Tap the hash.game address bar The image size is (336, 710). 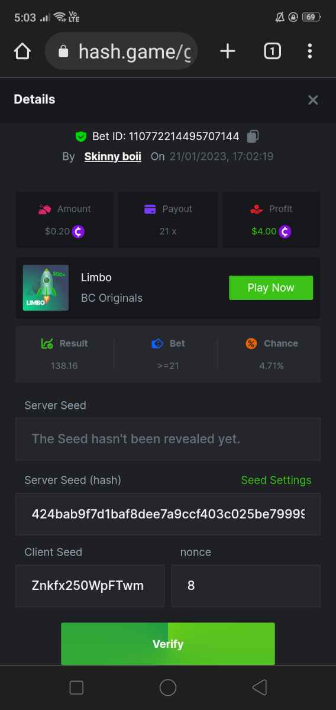click(121, 51)
